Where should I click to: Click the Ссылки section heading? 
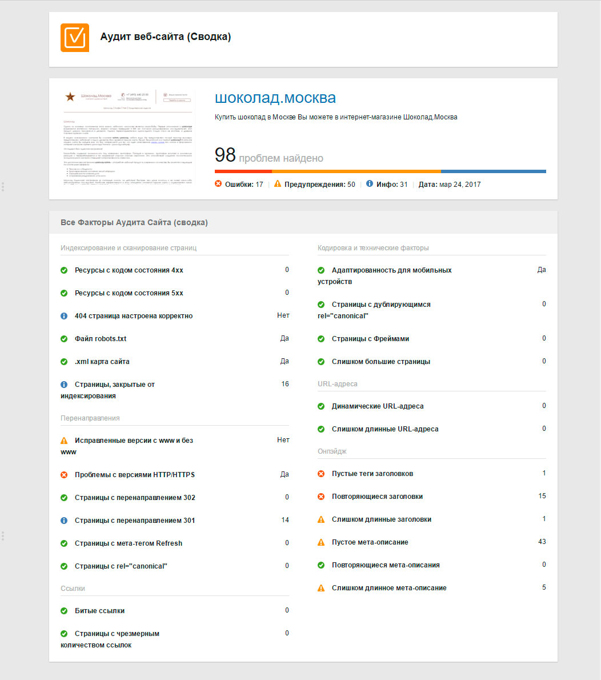tap(73, 589)
